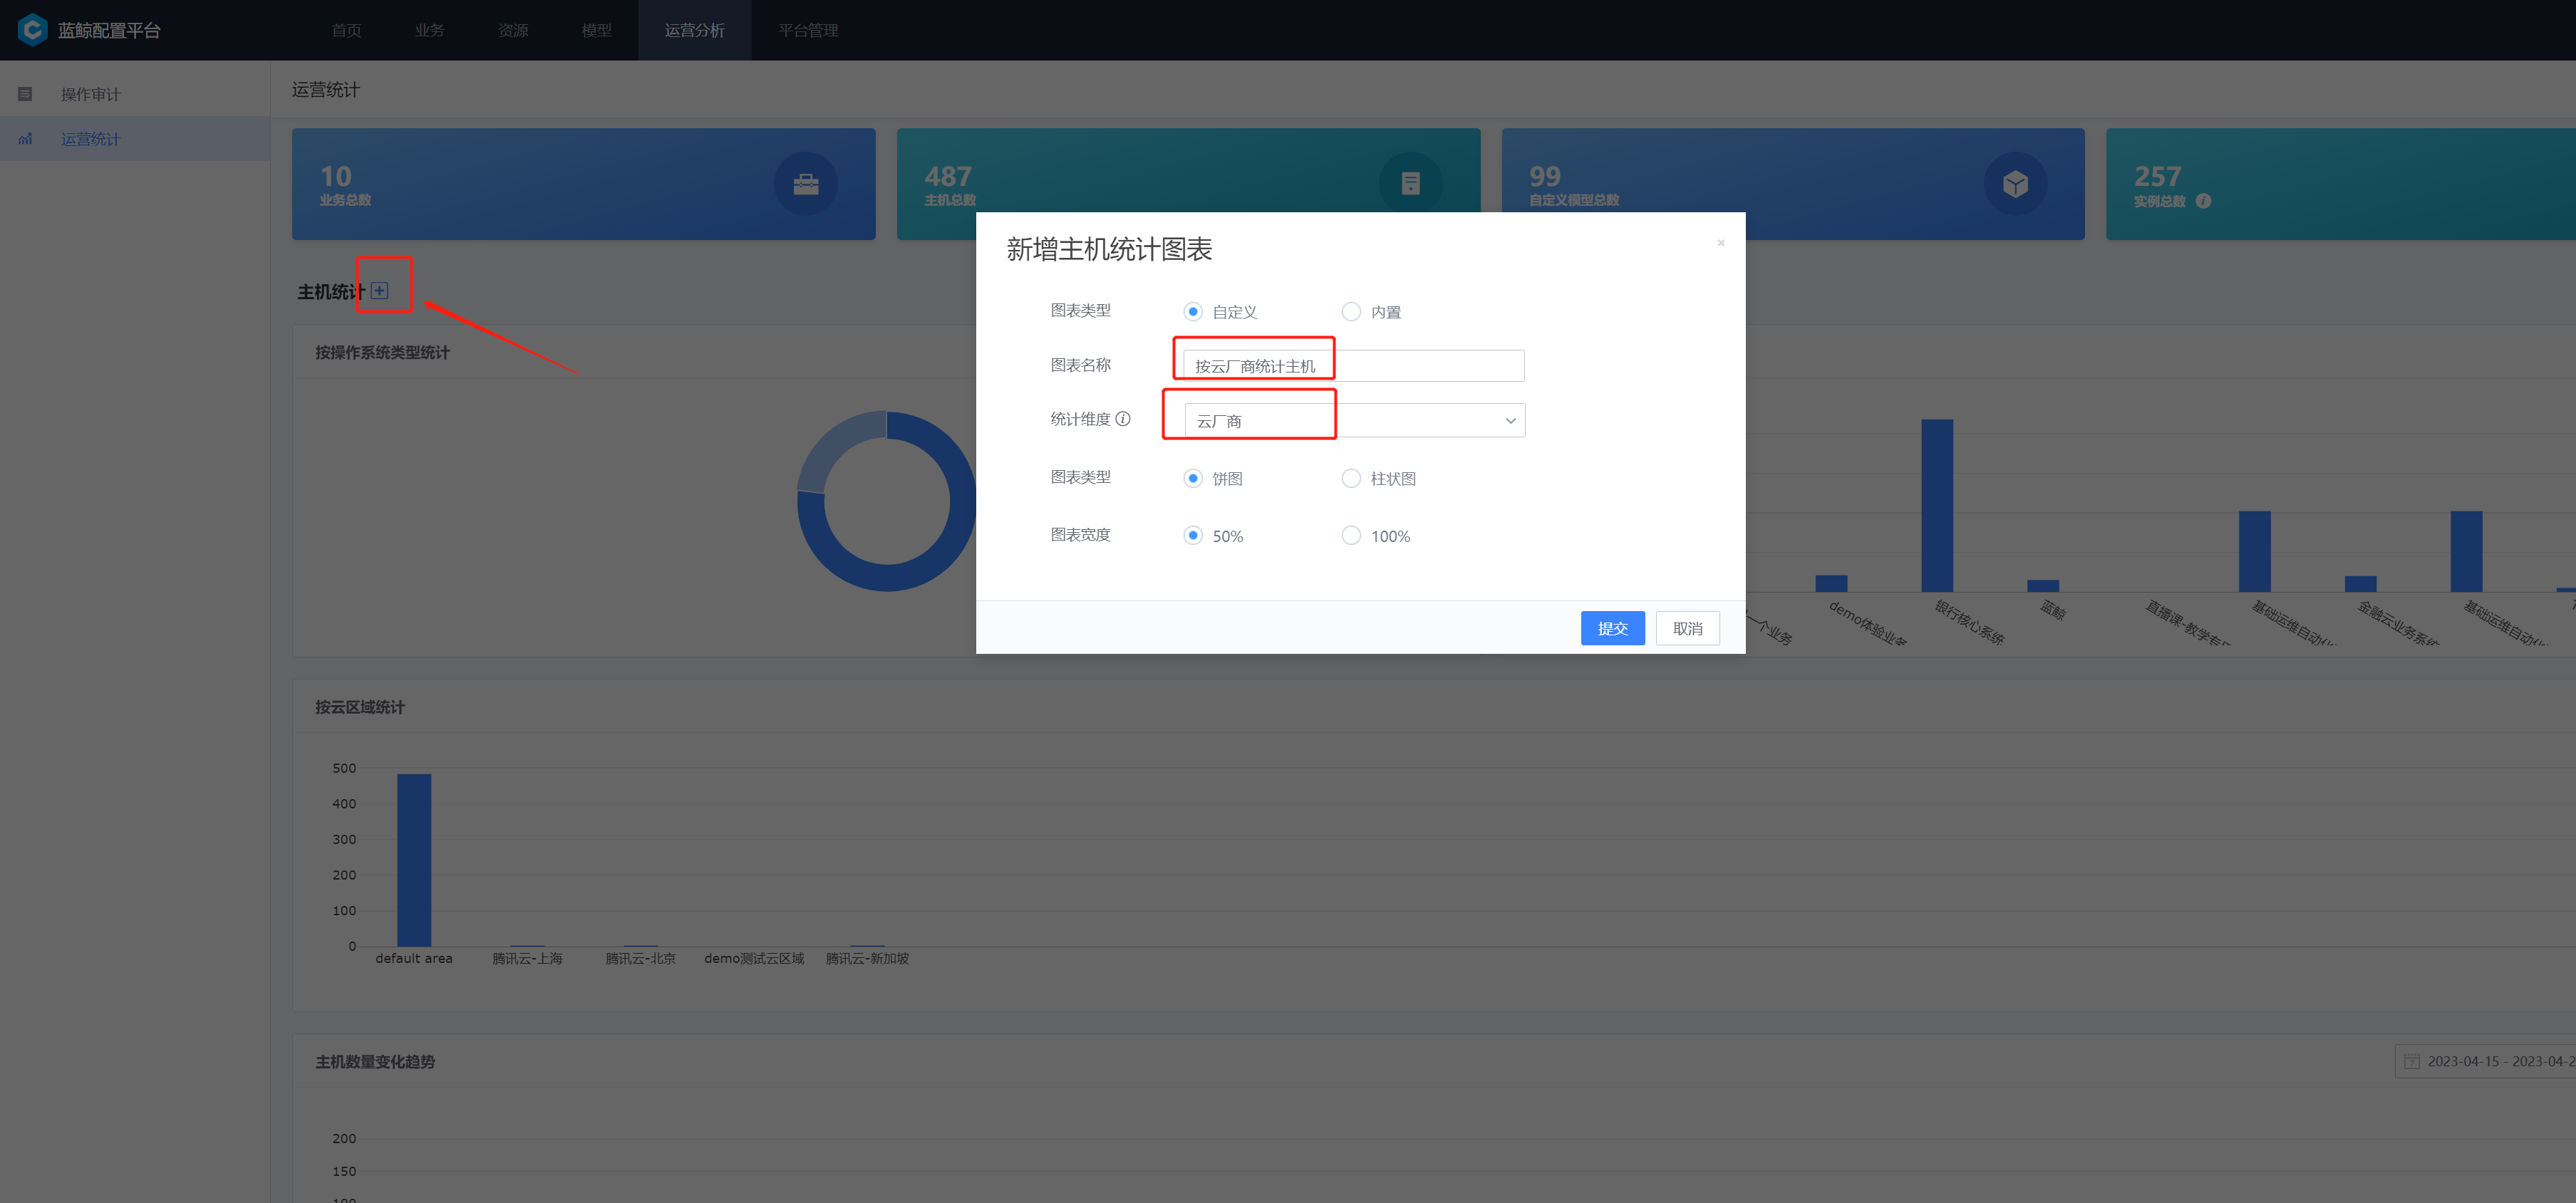Select the 内置 chart type radio
Image resolution: width=2576 pixels, height=1203 pixels.
[1351, 312]
